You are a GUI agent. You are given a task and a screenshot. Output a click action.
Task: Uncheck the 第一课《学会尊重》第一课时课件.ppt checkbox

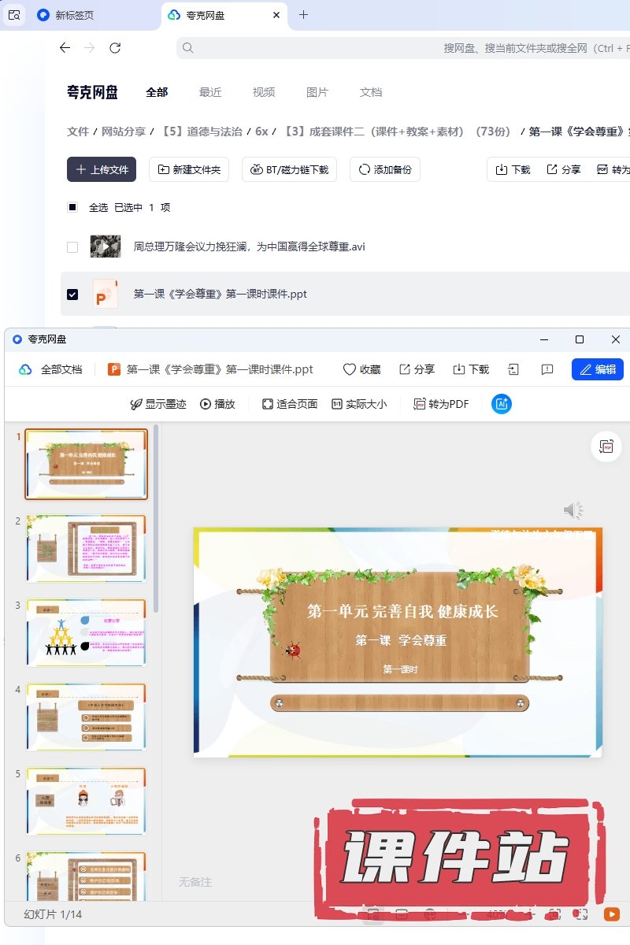pyautogui.click(x=72, y=294)
